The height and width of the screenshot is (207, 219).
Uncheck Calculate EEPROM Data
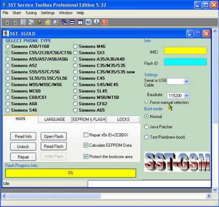(x=86, y=145)
